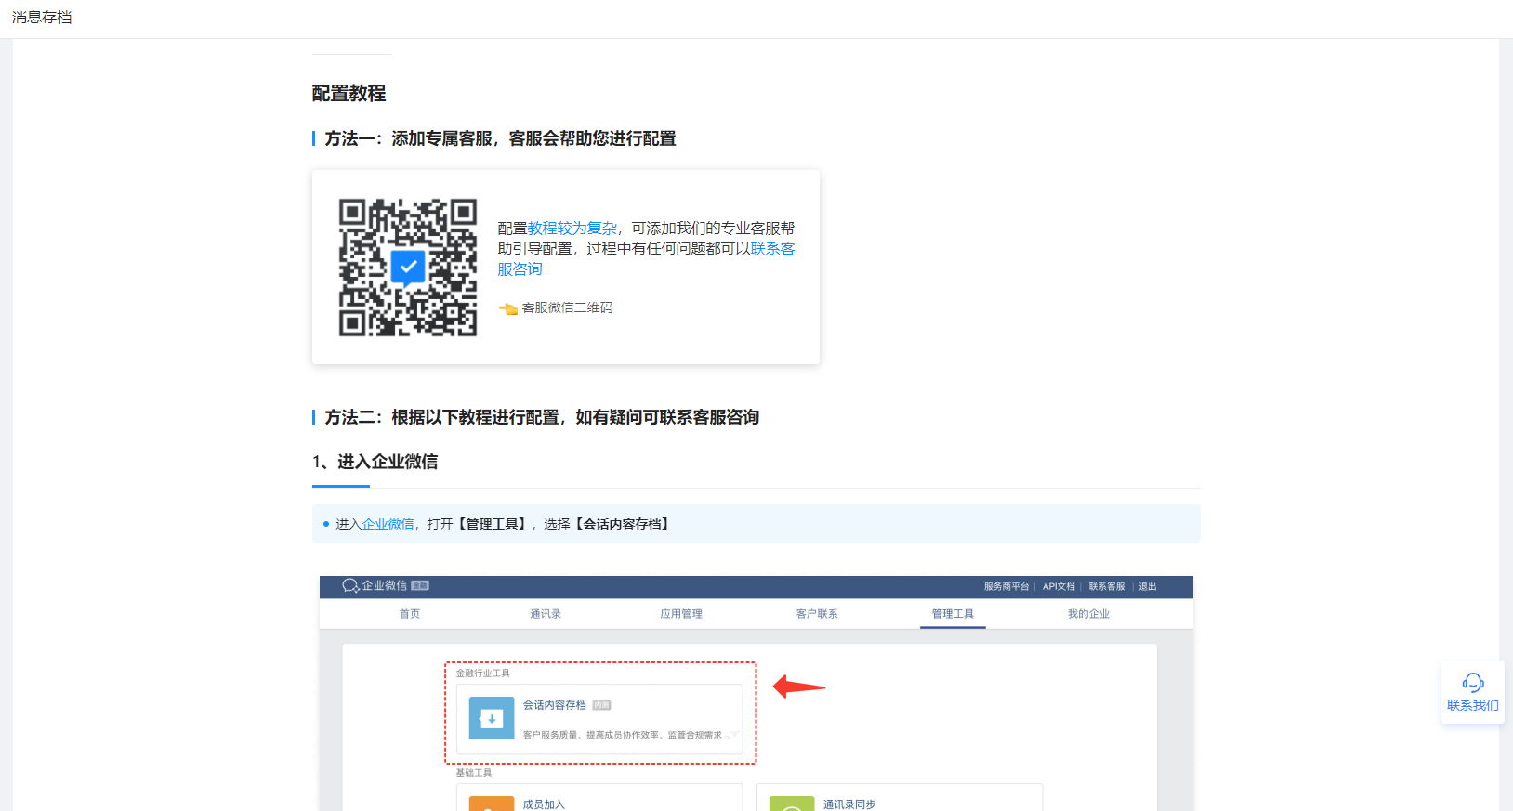This screenshot has width=1513, height=811.
Task: Follow the 联系客服咨询 link
Action: click(646, 258)
